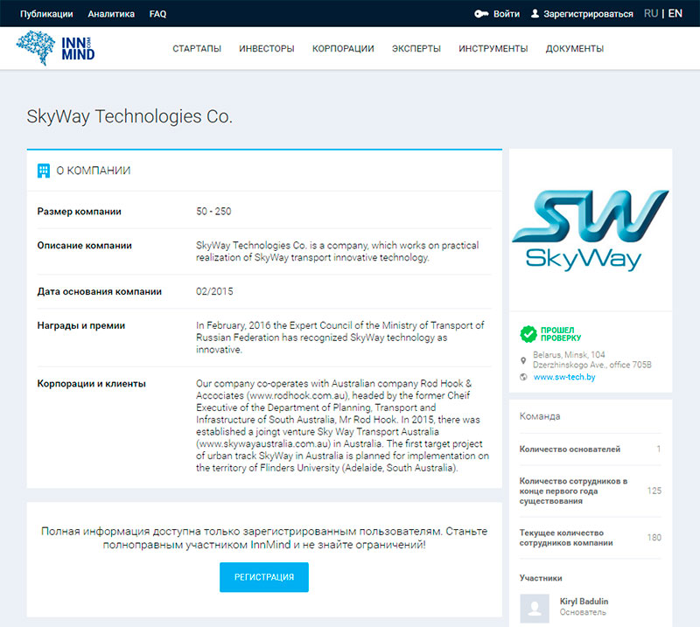The width and height of the screenshot is (700, 627).
Task: Open the Публикации menu
Action: 45,14
